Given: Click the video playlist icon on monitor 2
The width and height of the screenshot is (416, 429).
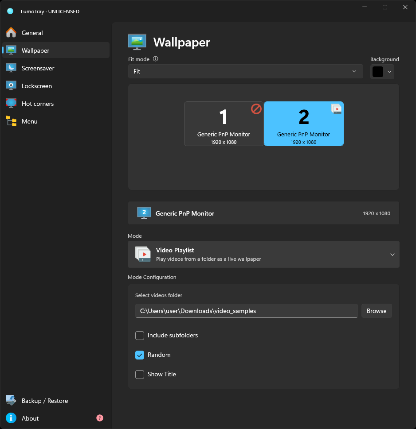Looking at the screenshot, I should click(336, 109).
